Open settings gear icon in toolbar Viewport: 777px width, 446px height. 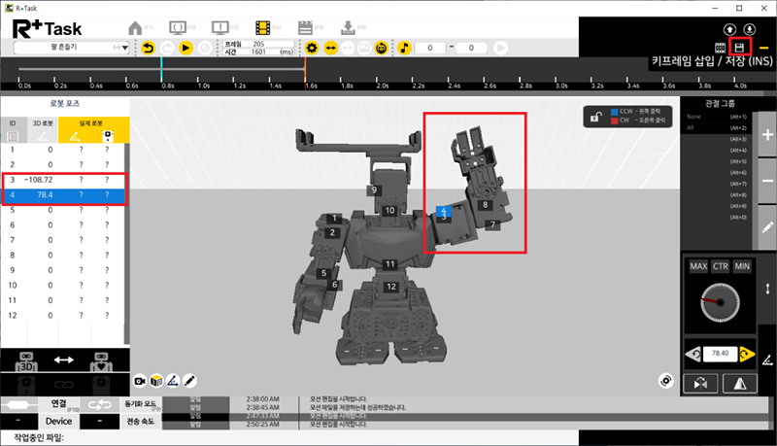312,48
